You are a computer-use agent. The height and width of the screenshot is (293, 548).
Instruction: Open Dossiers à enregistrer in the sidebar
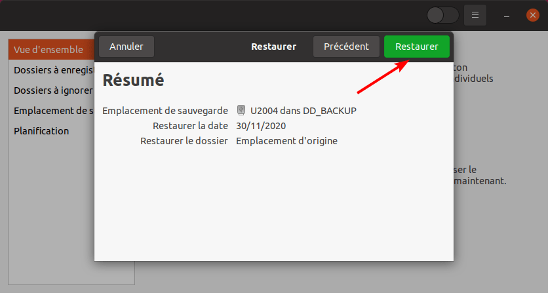(x=51, y=69)
